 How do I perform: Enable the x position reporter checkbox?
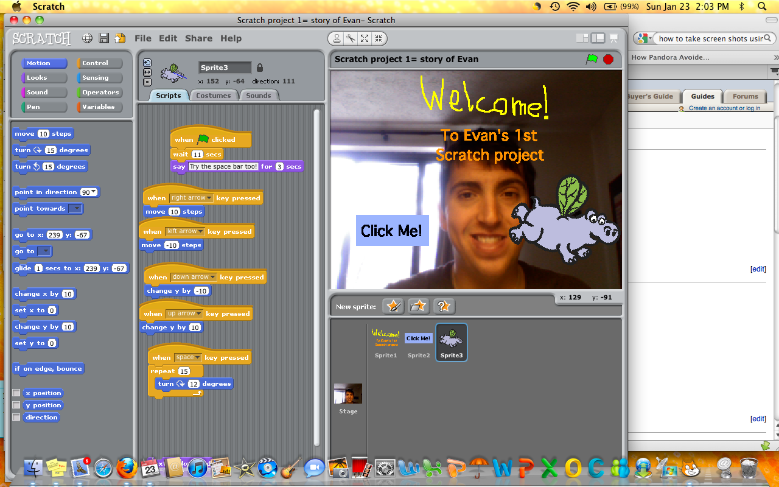16,393
